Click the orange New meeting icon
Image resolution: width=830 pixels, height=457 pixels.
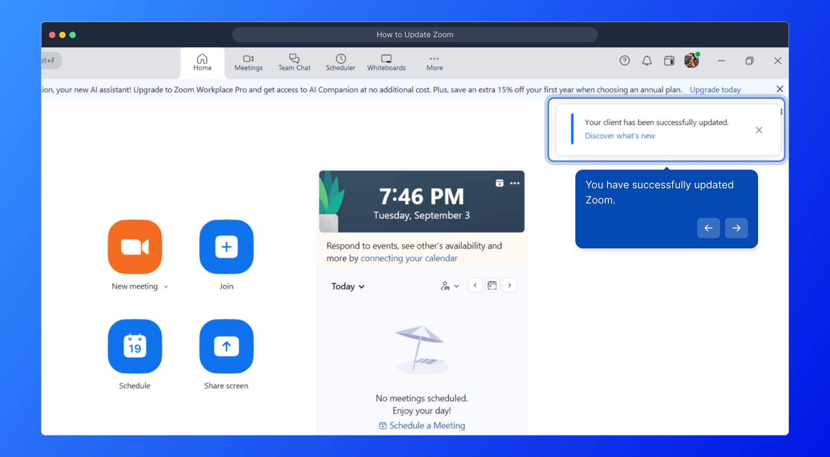(135, 247)
